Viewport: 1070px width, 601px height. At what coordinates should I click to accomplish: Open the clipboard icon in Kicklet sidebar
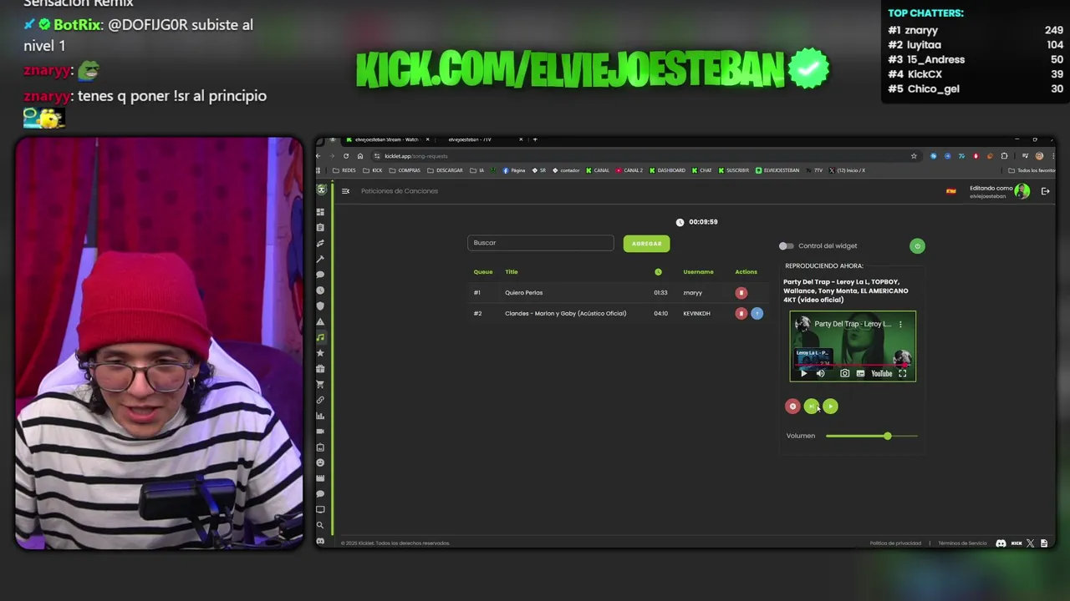tap(320, 227)
